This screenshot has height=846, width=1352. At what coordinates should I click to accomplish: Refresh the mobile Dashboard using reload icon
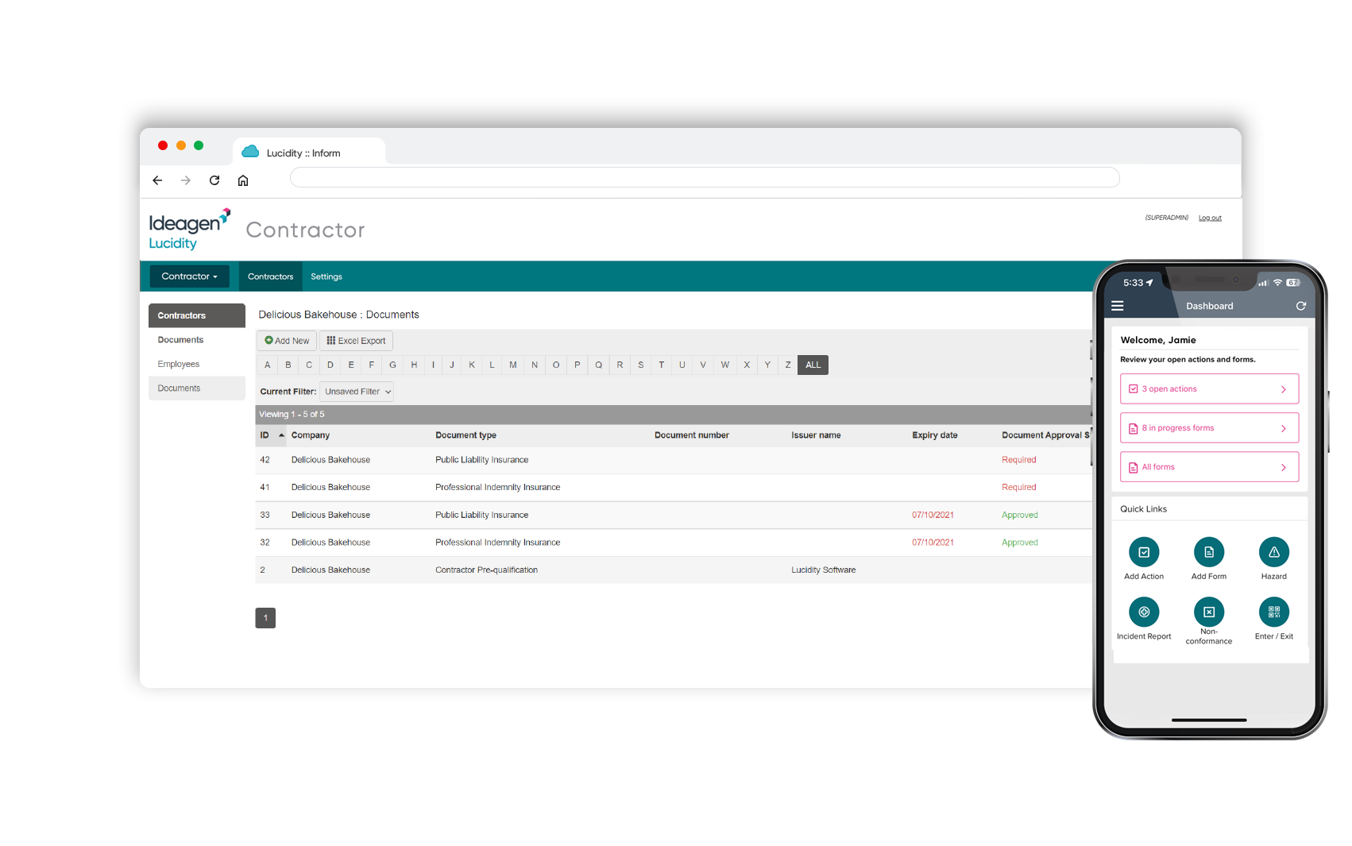[1300, 306]
